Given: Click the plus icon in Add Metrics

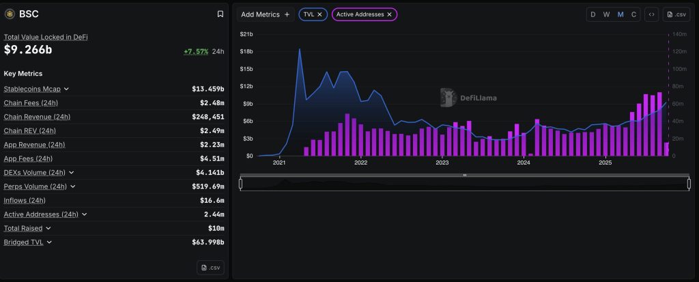Looking at the screenshot, I should point(287,14).
